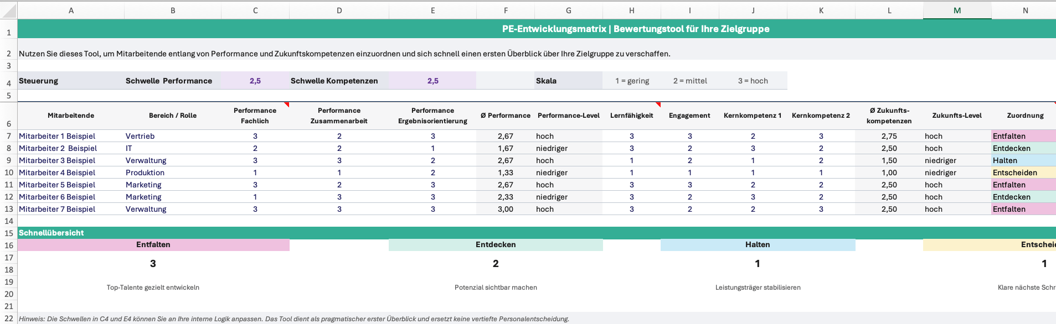Click the Bereich / Rolle column heading

(x=173, y=116)
